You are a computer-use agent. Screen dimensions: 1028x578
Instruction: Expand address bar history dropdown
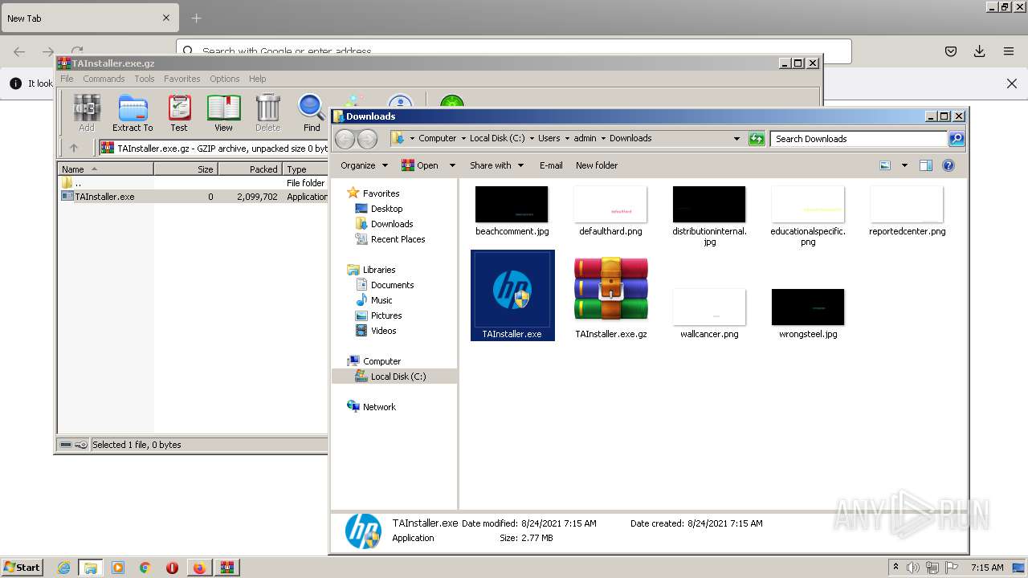pos(736,139)
